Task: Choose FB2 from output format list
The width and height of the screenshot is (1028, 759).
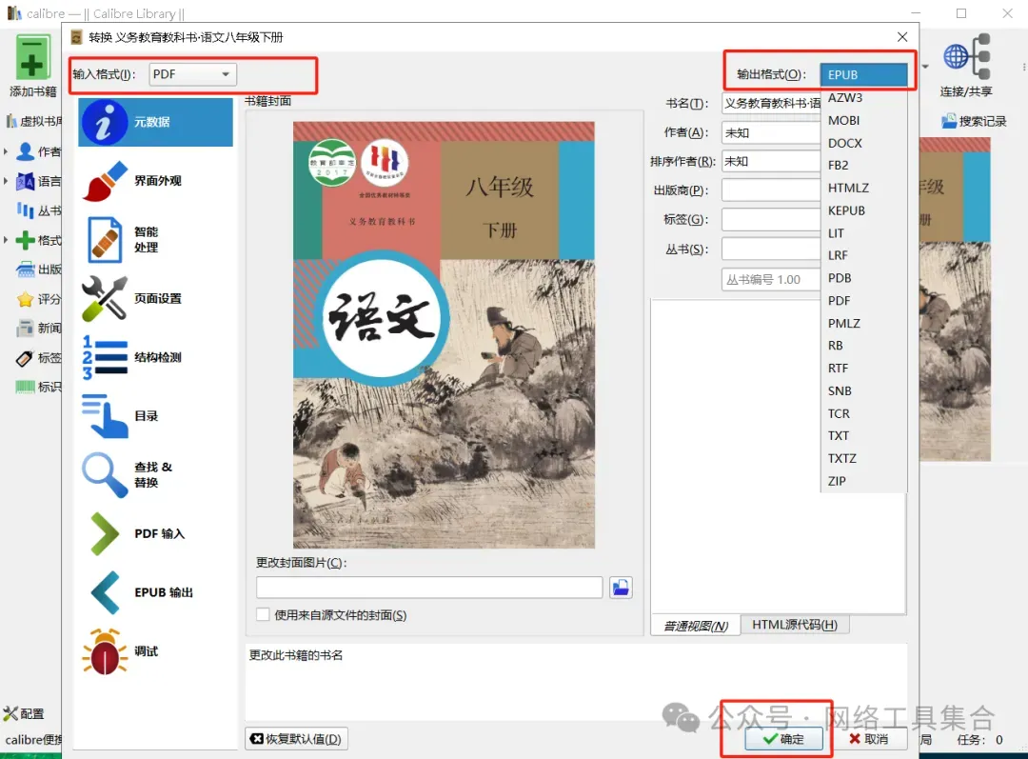Action: click(863, 166)
